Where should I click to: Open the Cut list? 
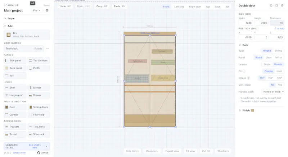pos(206,151)
